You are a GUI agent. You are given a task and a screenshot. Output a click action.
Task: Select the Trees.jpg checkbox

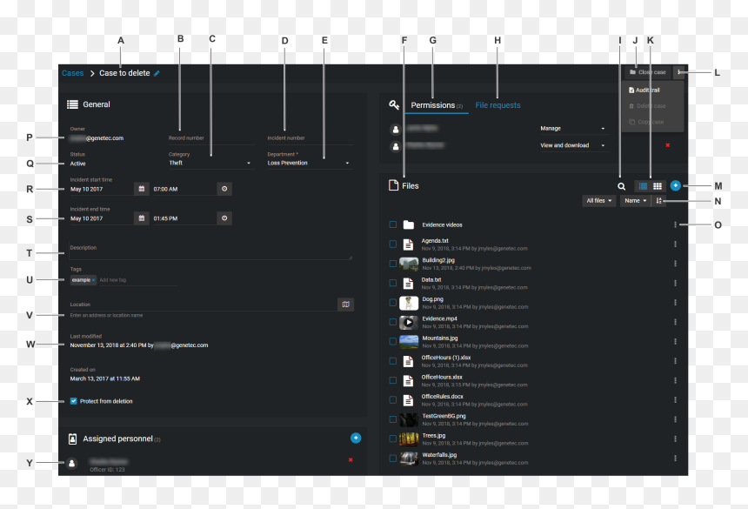(392, 439)
